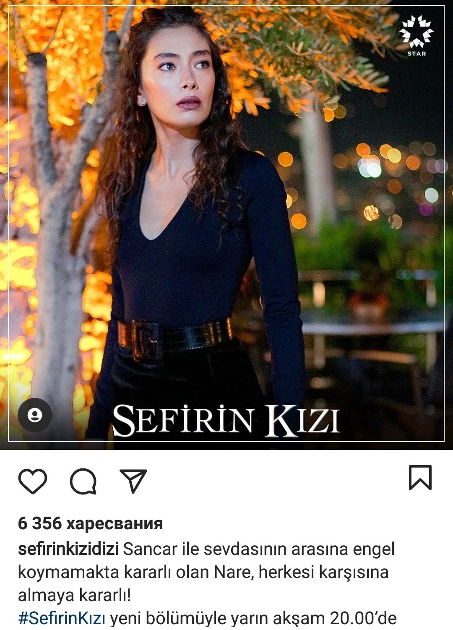Open the sefirinkizidizi profile from caption
This screenshot has width=453, height=630.
click(x=68, y=549)
